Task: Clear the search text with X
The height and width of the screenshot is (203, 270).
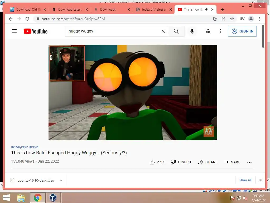Action: click(x=163, y=31)
